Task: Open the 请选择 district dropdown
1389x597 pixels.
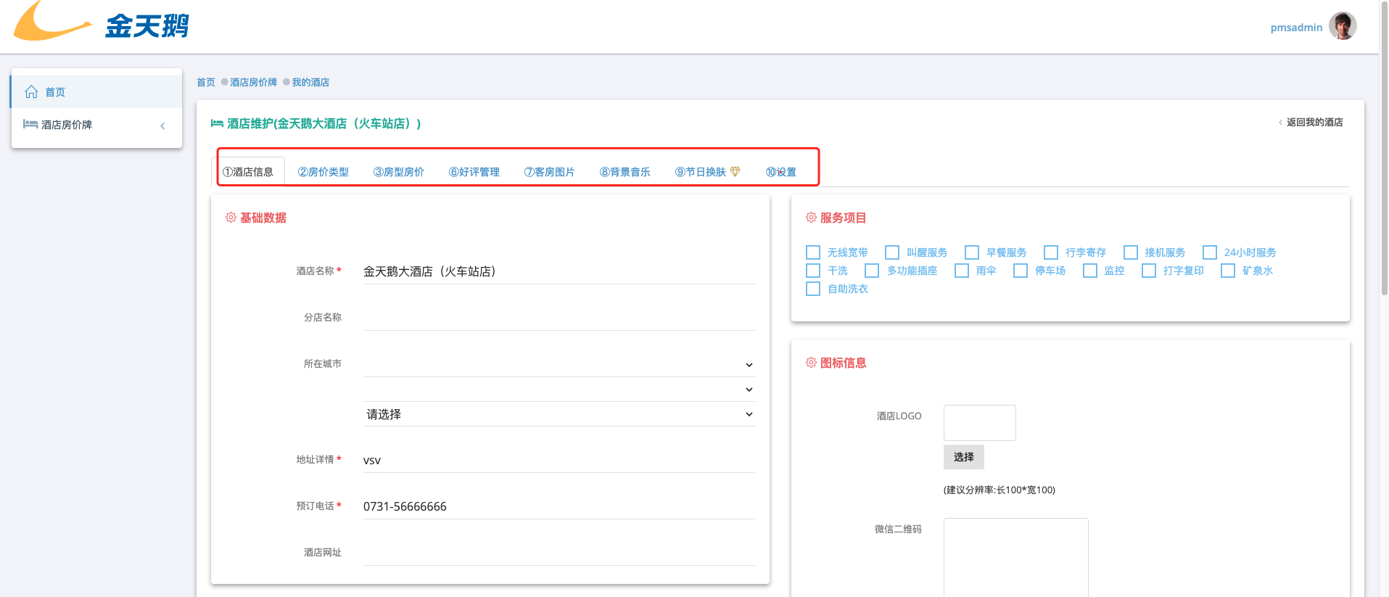Action: tap(559, 414)
